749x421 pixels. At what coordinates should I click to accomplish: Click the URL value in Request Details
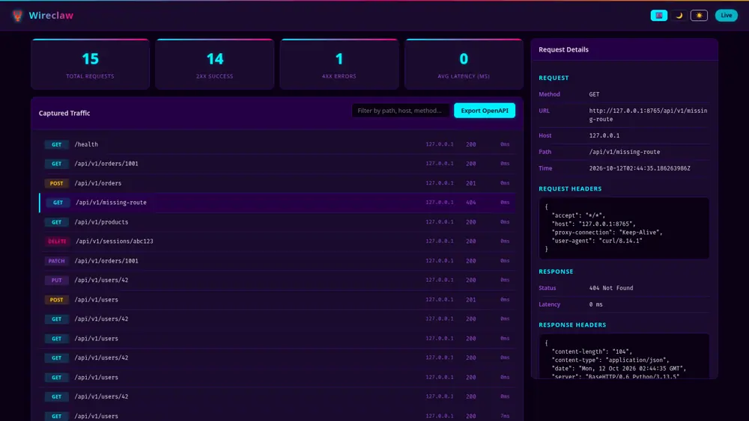(x=648, y=115)
